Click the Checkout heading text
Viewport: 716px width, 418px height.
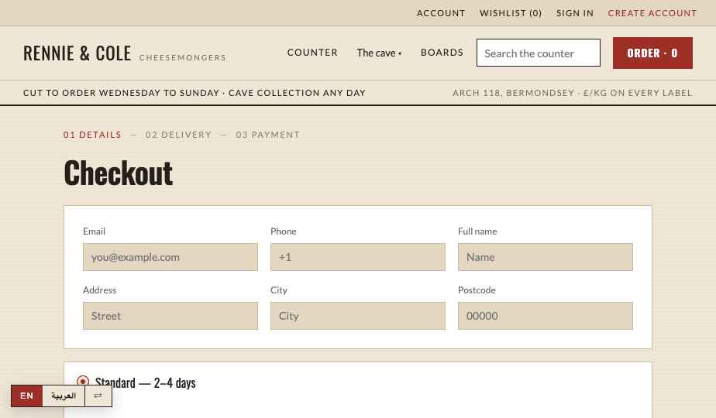click(x=119, y=173)
